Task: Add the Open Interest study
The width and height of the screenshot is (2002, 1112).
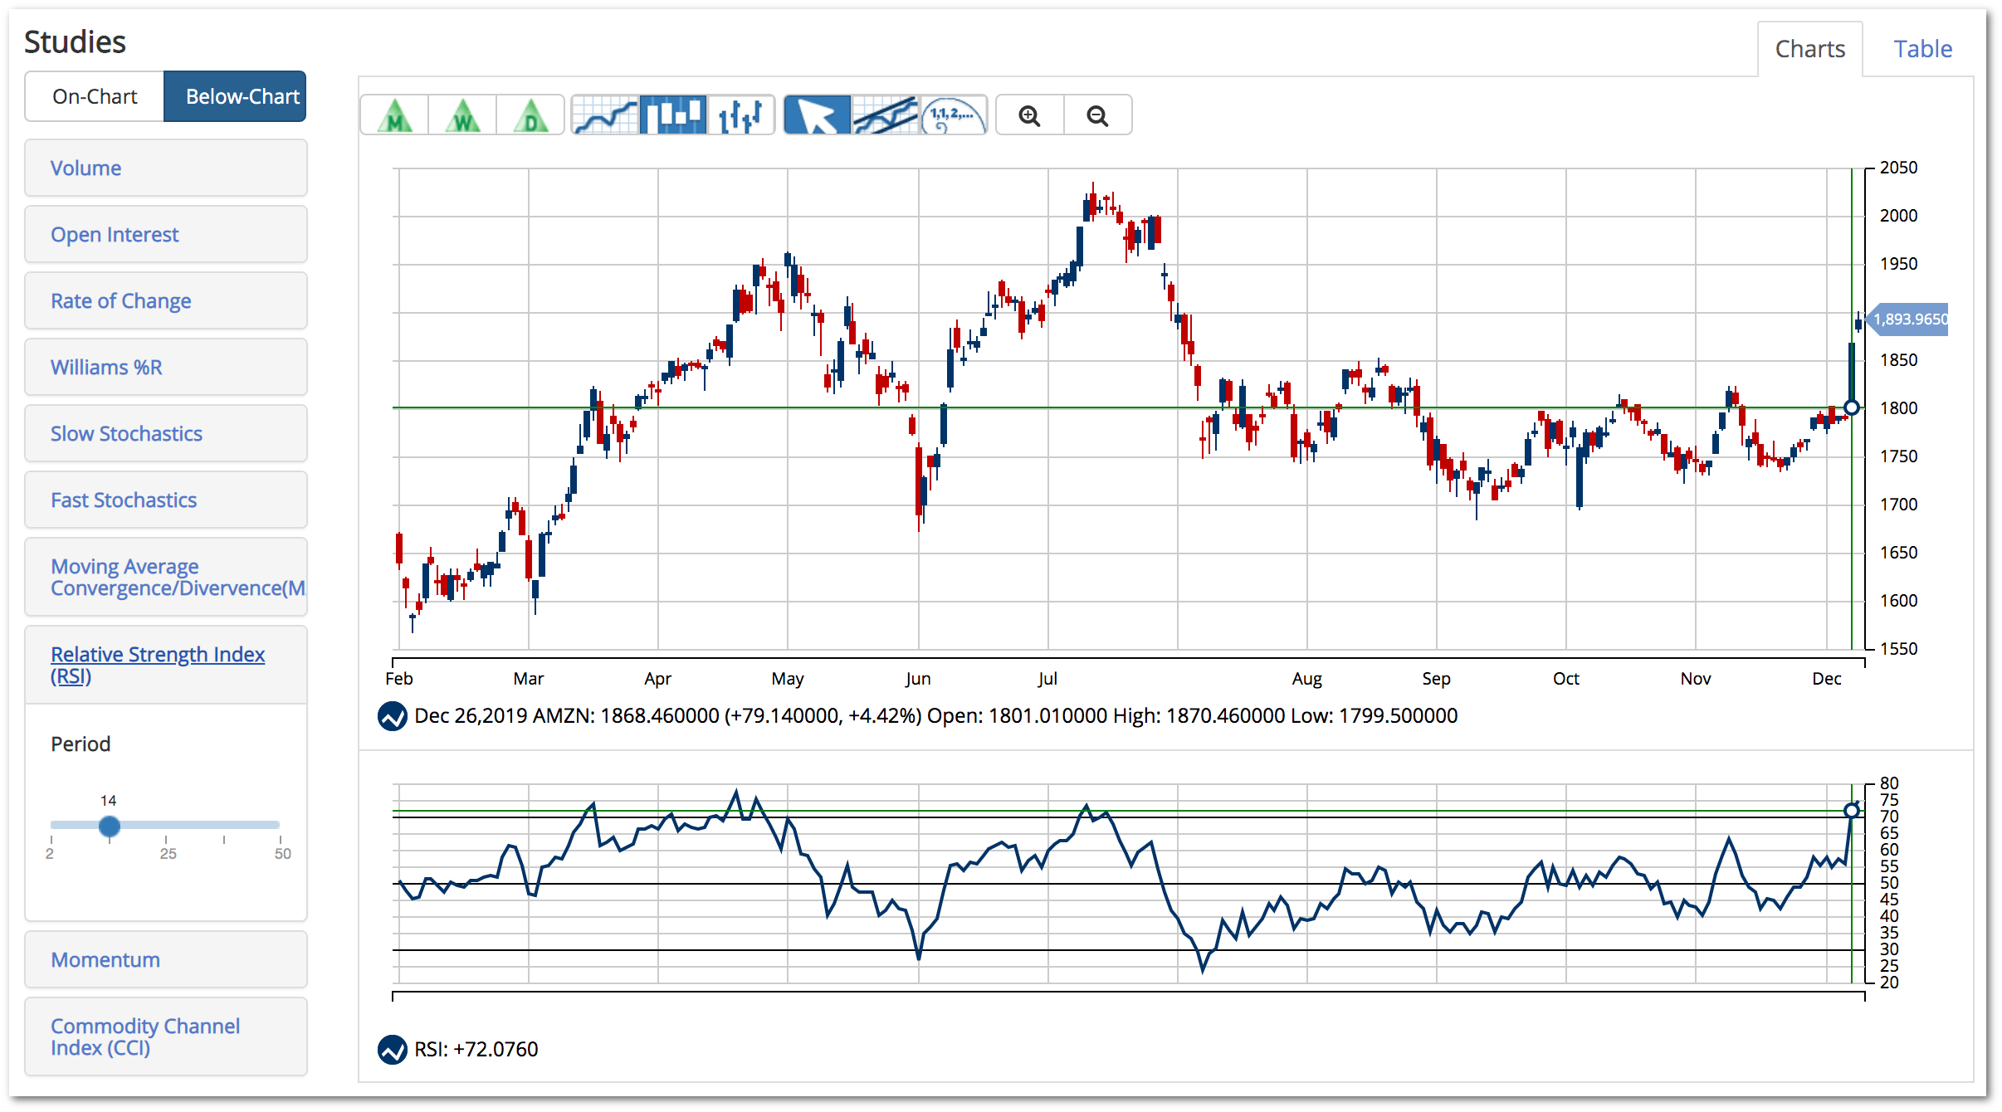Action: click(x=166, y=234)
